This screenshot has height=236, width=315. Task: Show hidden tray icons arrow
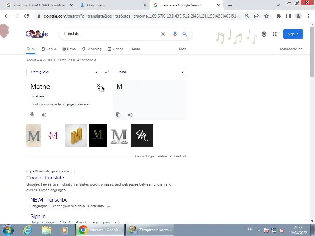[259, 230]
